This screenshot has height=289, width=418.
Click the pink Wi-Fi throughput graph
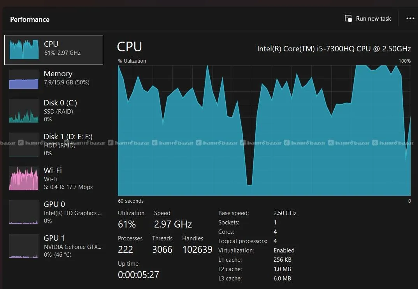(x=24, y=179)
